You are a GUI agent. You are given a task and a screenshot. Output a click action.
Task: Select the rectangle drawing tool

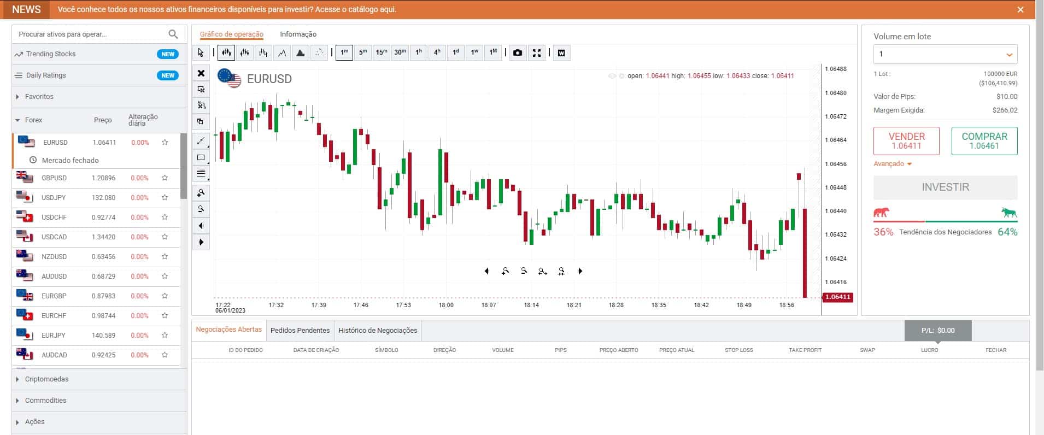tap(201, 157)
